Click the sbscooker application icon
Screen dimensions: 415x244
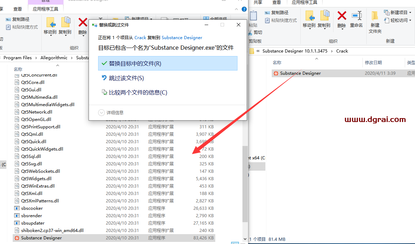click(17, 208)
